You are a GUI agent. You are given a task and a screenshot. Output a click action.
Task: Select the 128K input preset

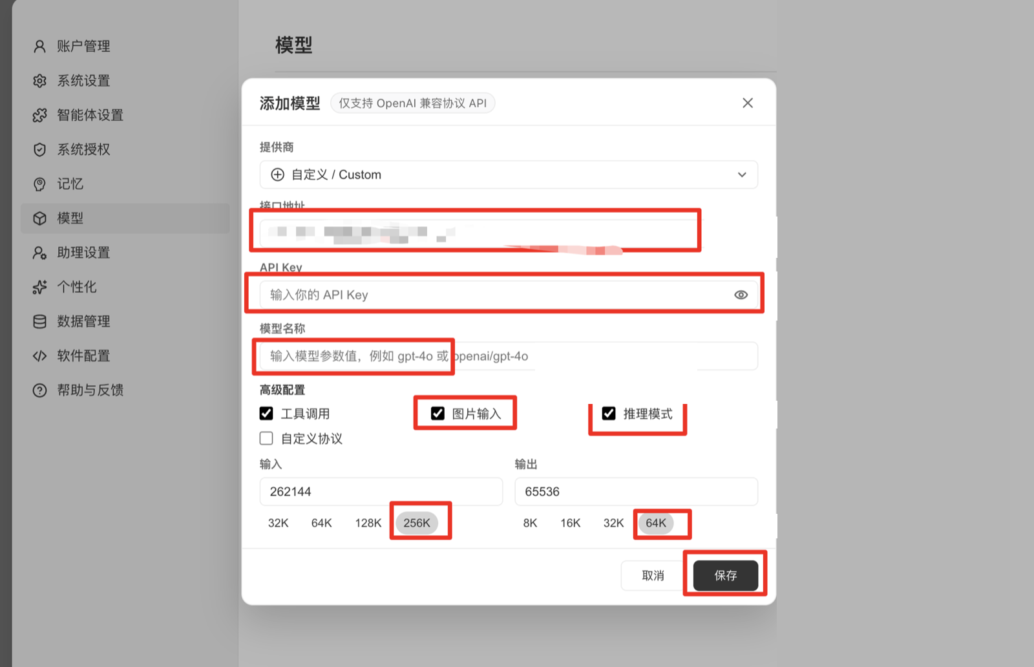(368, 523)
